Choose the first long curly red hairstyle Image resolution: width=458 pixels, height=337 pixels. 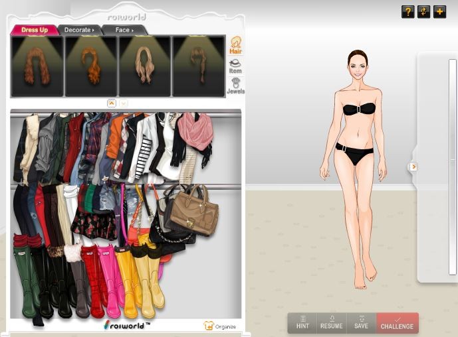[37, 66]
